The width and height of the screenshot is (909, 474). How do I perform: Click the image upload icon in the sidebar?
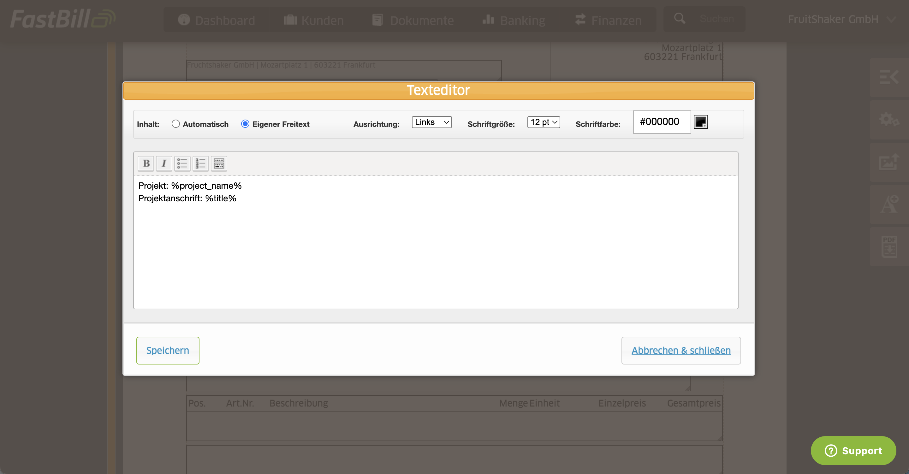[888, 162]
